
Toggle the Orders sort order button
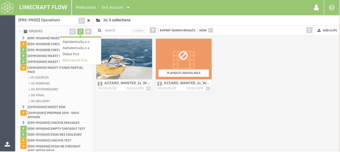(80, 32)
